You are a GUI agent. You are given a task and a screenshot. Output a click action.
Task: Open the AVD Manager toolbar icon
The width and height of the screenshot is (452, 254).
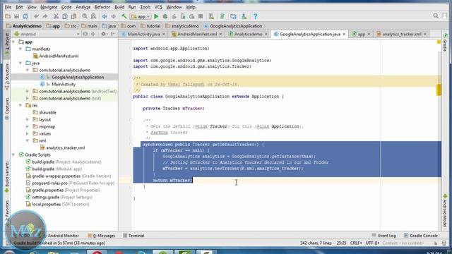pos(211,16)
